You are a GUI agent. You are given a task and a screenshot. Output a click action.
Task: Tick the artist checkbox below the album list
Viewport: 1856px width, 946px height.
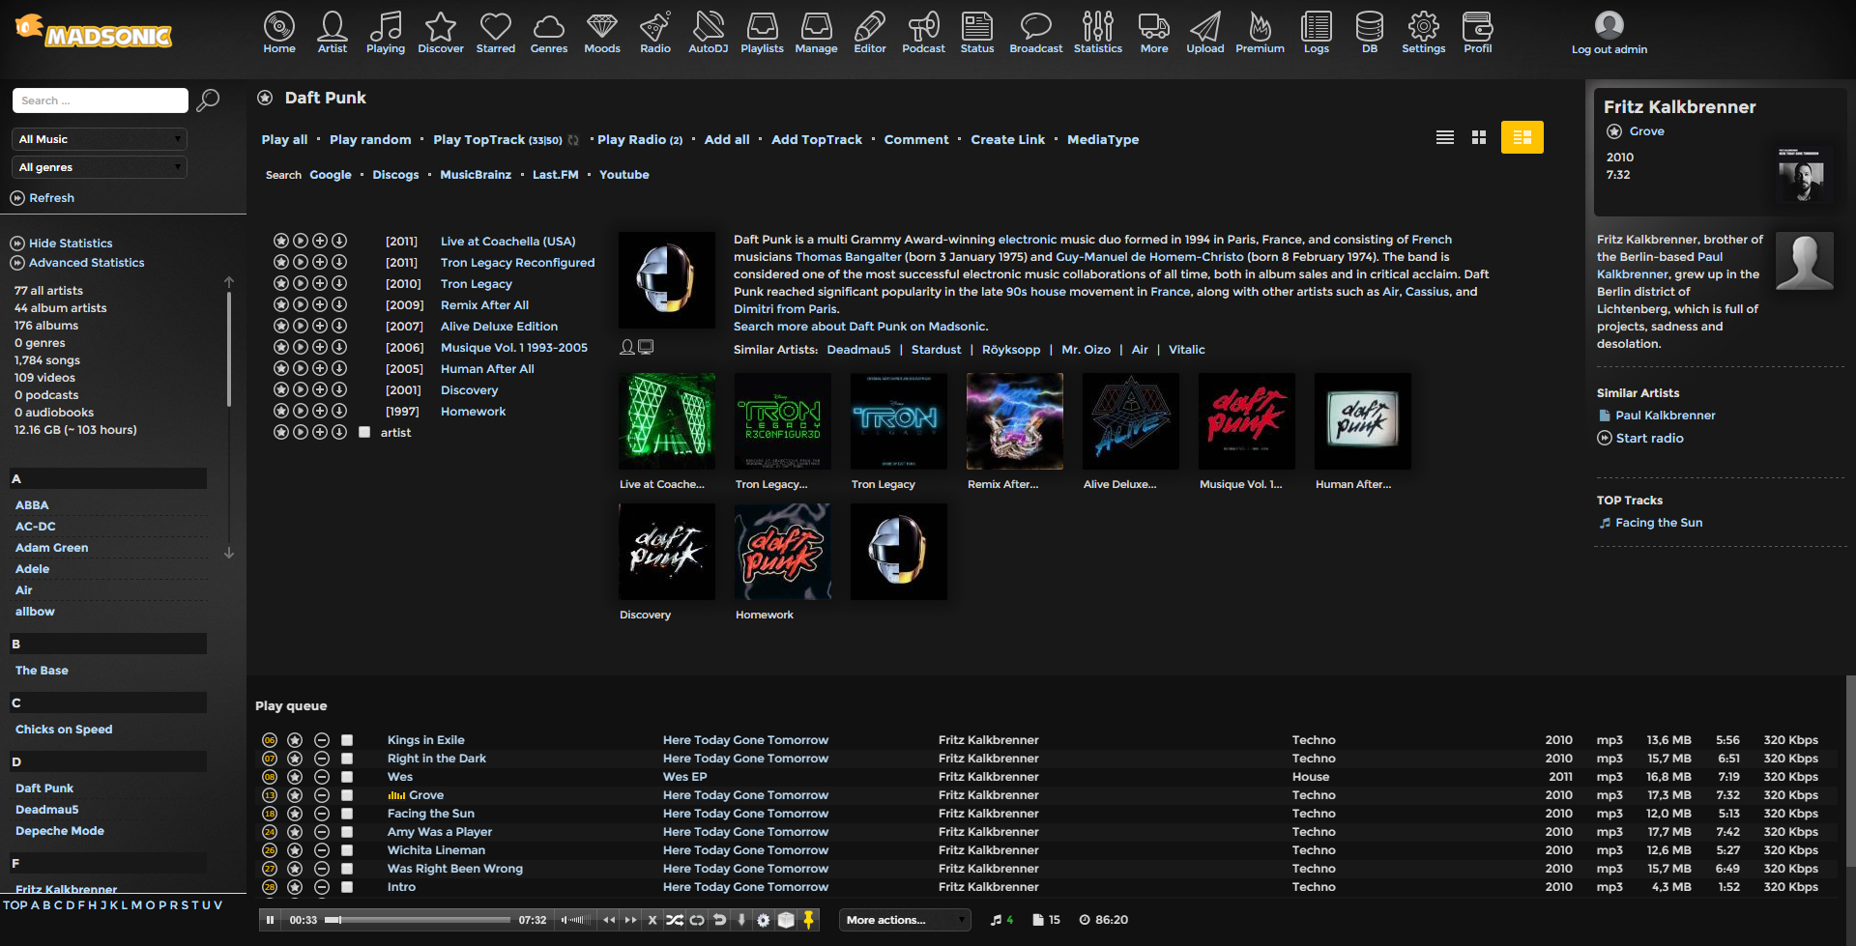(364, 433)
